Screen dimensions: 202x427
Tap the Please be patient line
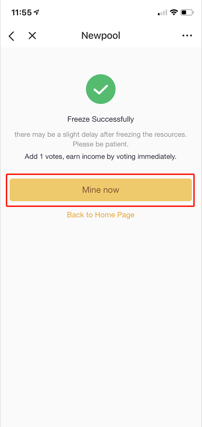tap(101, 144)
